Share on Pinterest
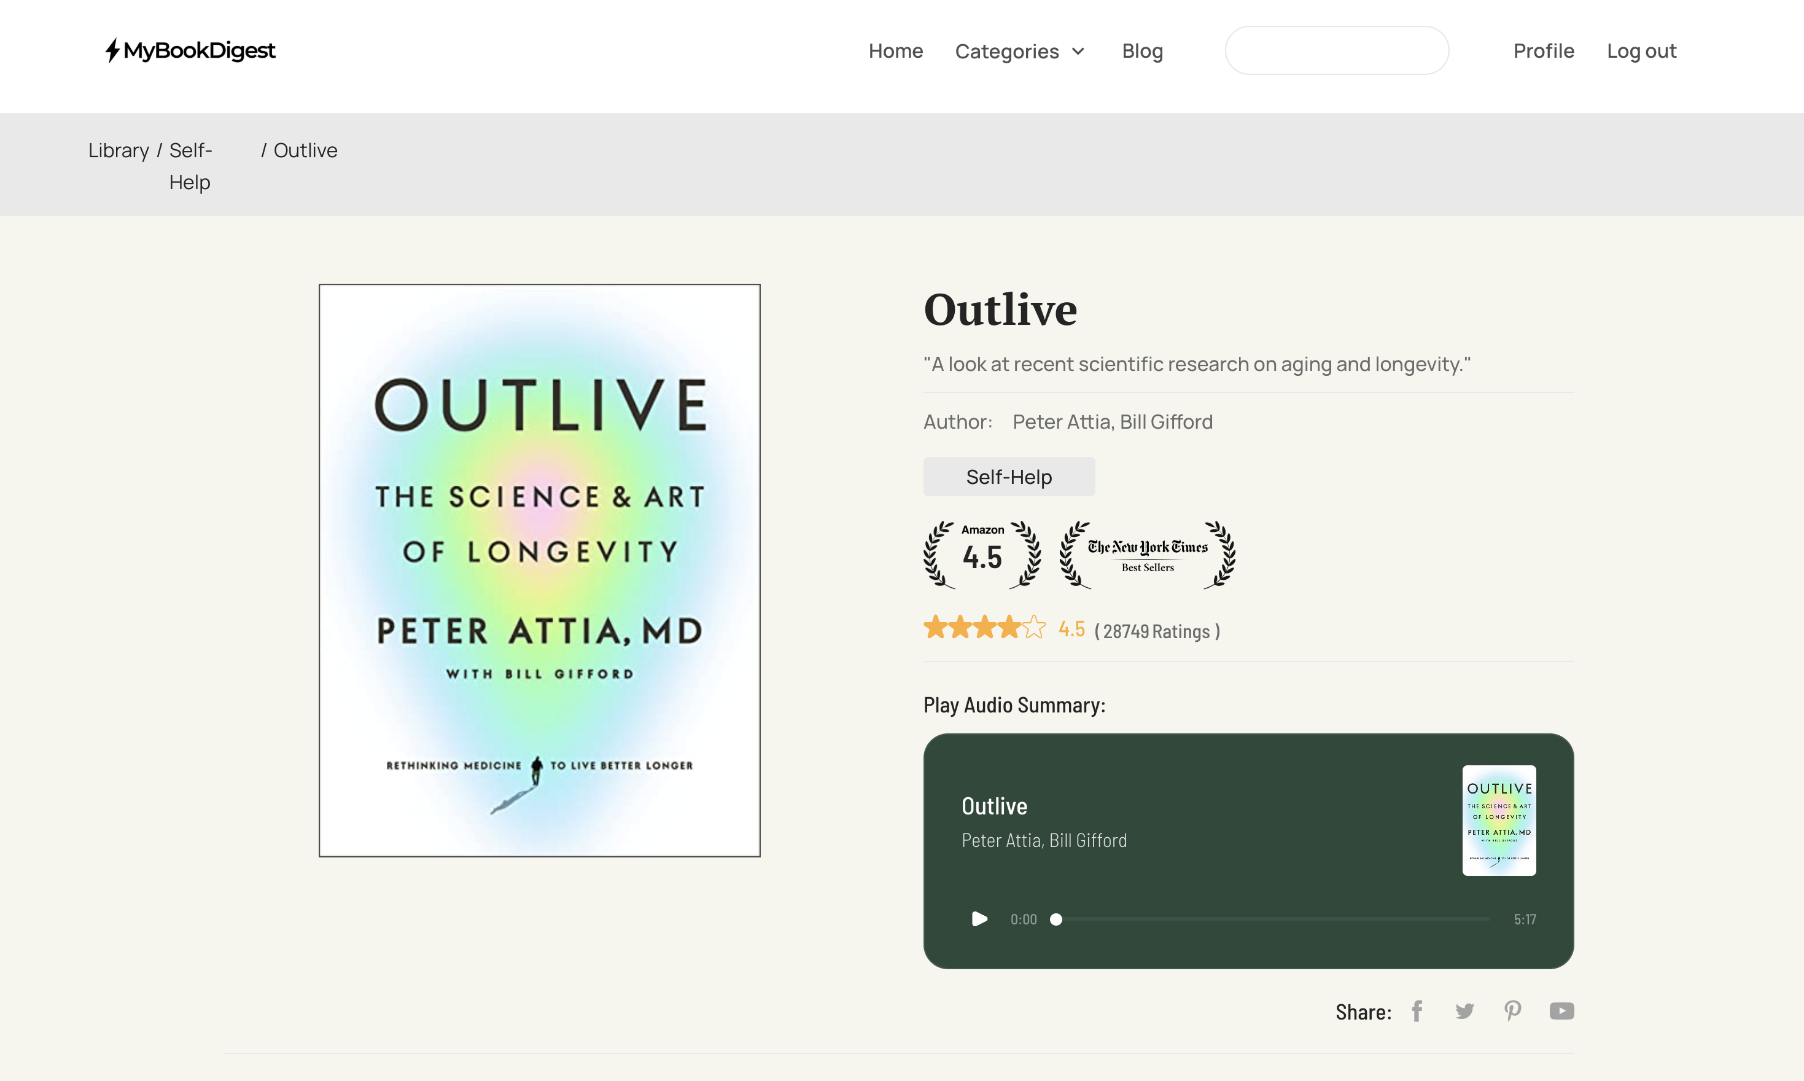The width and height of the screenshot is (1804, 1081). point(1513,1011)
